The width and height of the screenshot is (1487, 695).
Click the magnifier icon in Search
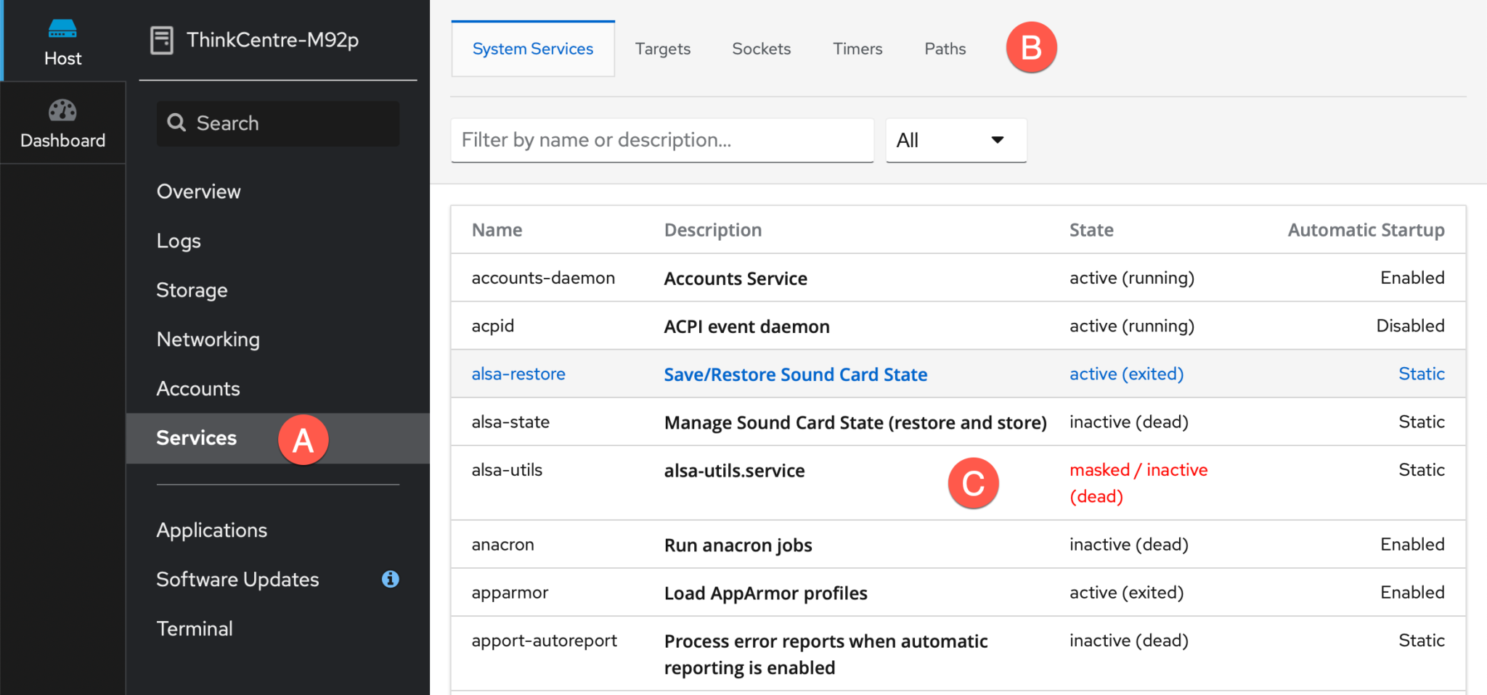[176, 123]
